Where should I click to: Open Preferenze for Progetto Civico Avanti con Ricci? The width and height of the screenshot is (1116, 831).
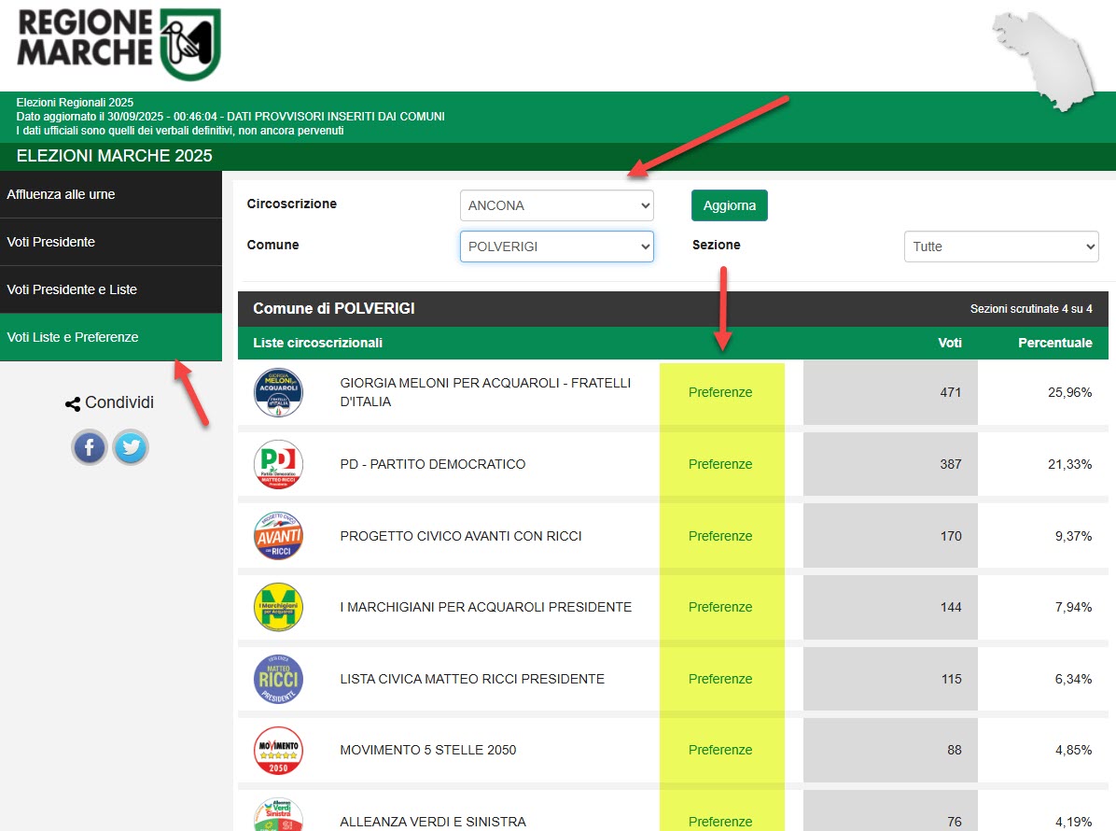(x=720, y=536)
